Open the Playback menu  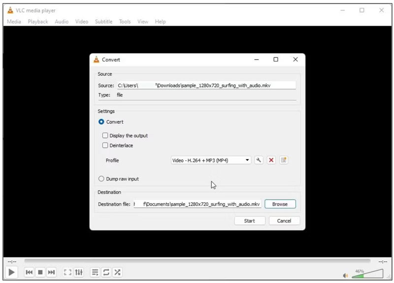coord(38,22)
